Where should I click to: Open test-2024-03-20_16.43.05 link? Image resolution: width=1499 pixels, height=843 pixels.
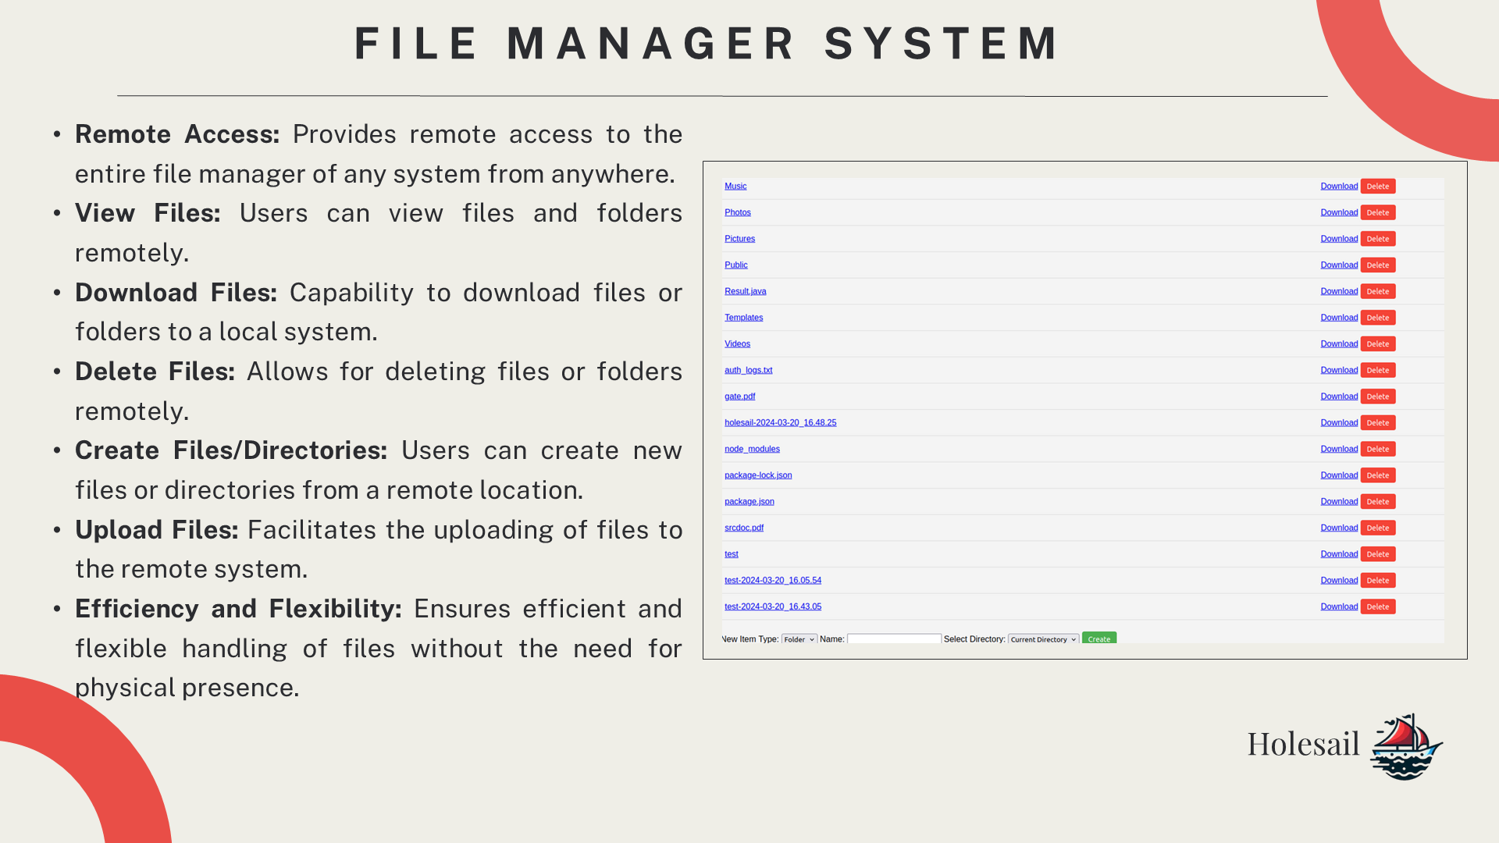tap(773, 606)
